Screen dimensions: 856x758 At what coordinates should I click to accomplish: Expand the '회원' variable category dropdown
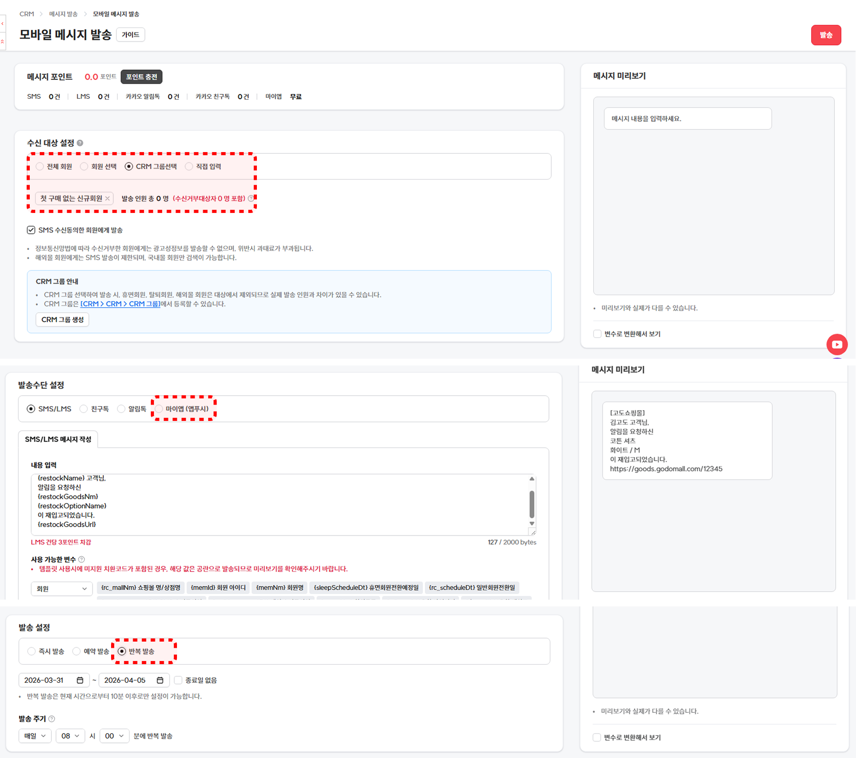pos(61,588)
